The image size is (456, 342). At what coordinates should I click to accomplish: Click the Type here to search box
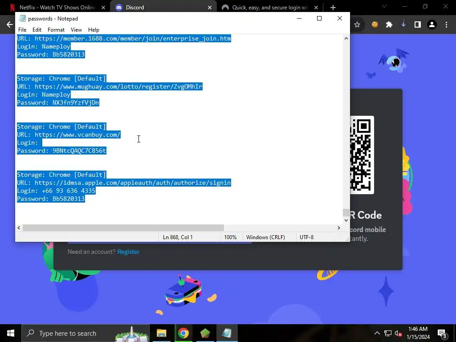pyautogui.click(x=85, y=333)
